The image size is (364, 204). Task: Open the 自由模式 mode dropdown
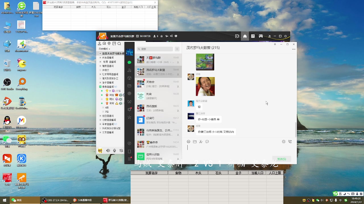point(104,49)
